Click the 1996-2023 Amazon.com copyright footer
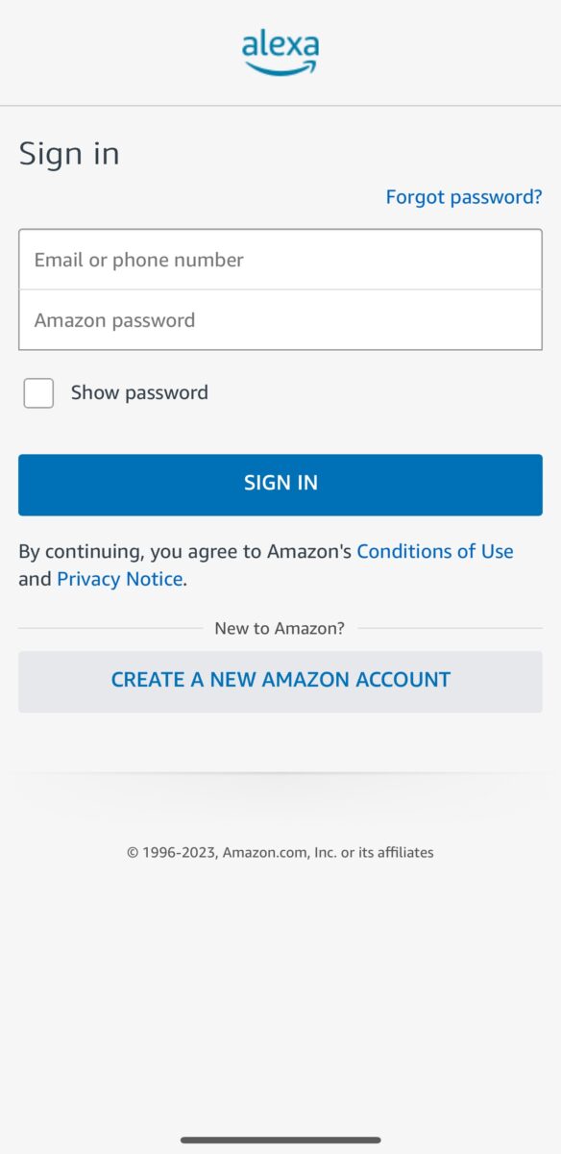This screenshot has height=1154, width=561. click(x=280, y=852)
